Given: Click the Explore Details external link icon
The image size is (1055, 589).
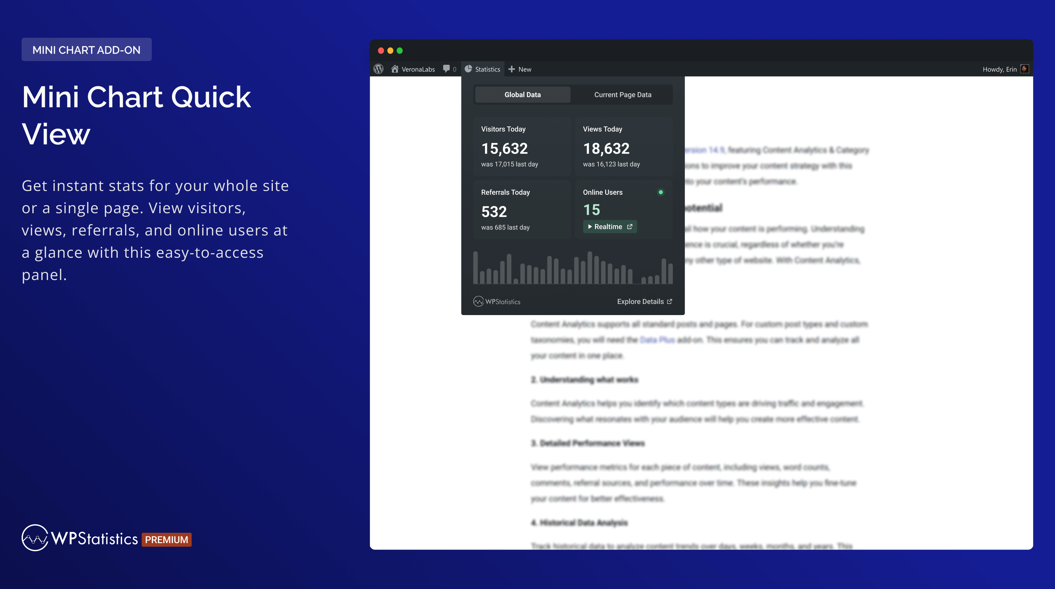Looking at the screenshot, I should (x=669, y=302).
